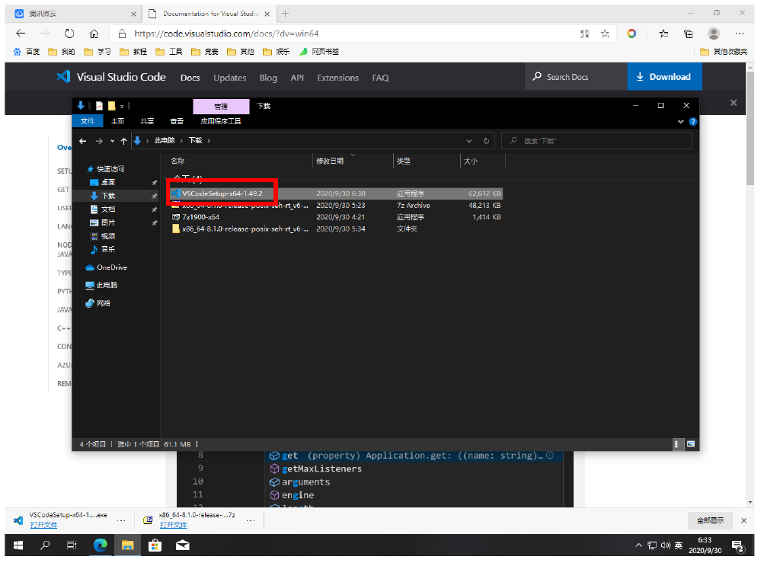
Task: Click the blue Download button
Action: point(663,77)
